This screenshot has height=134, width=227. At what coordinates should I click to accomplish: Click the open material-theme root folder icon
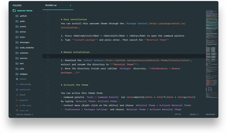14,11
